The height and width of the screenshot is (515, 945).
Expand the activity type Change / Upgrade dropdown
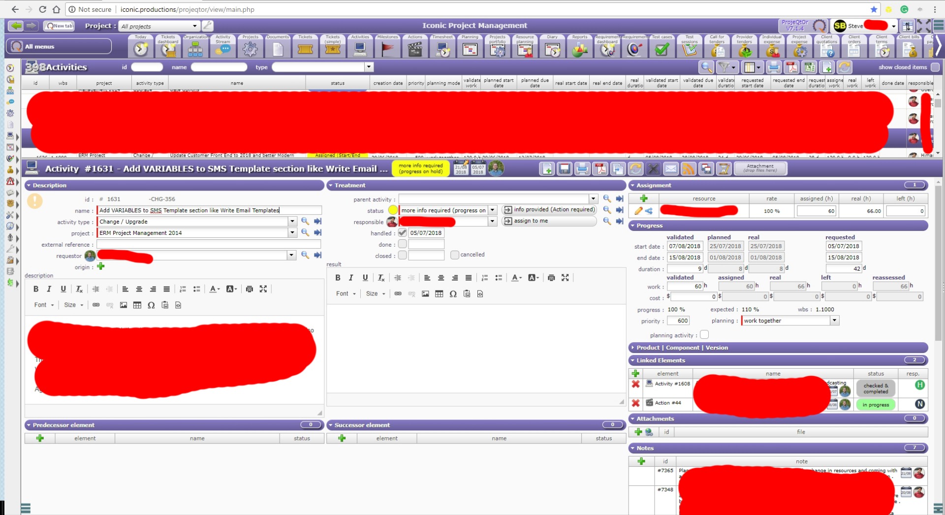pyautogui.click(x=292, y=222)
